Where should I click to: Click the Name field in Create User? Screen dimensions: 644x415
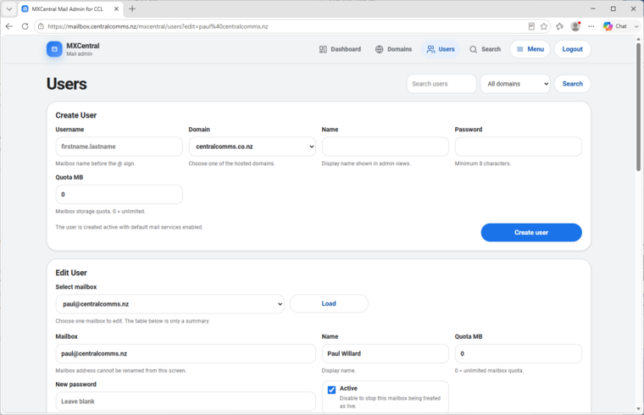click(x=386, y=147)
